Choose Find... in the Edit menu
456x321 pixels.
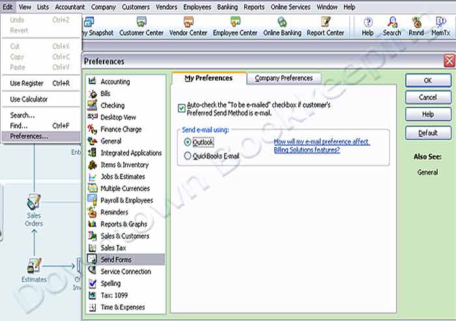pos(40,126)
